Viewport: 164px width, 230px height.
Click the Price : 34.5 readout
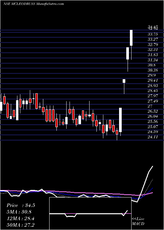click(x=21, y=205)
